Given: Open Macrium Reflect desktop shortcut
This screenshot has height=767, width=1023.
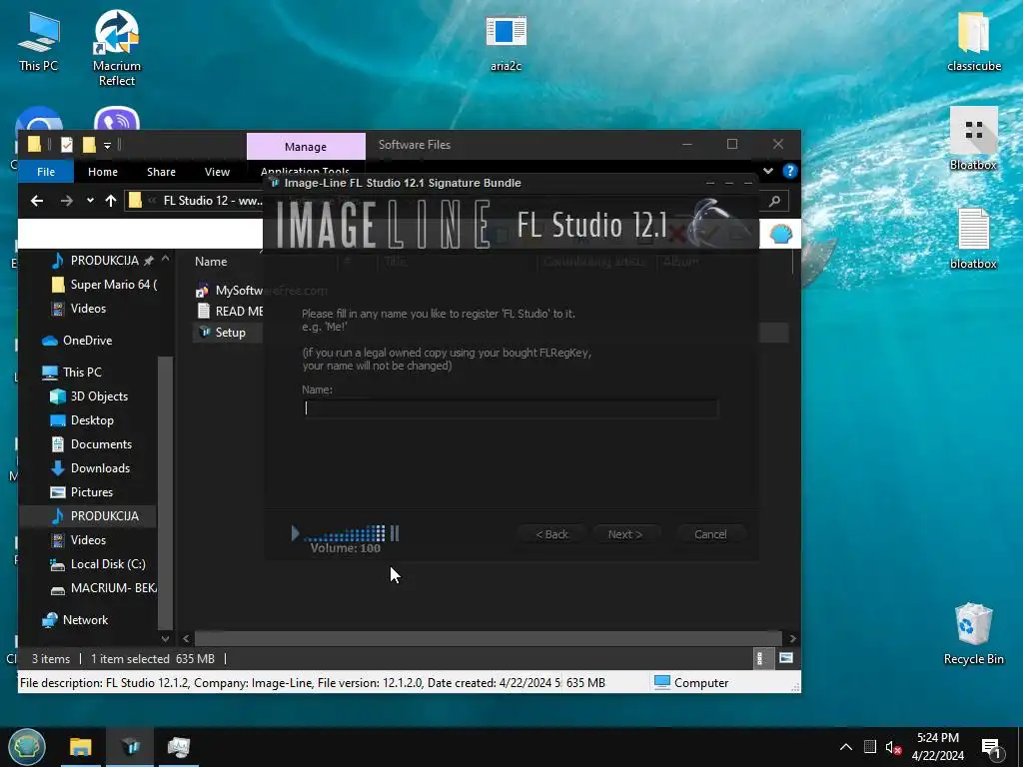Looking at the screenshot, I should point(117,48).
